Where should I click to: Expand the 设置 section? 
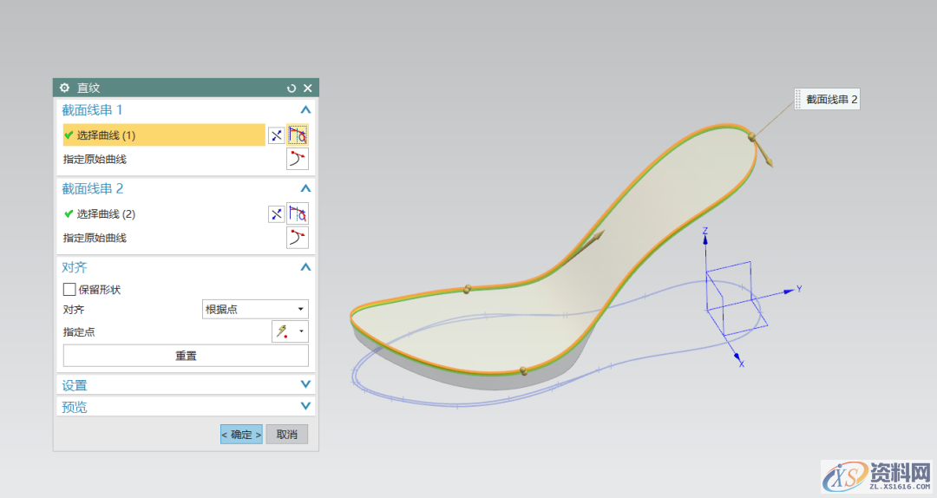pos(305,384)
